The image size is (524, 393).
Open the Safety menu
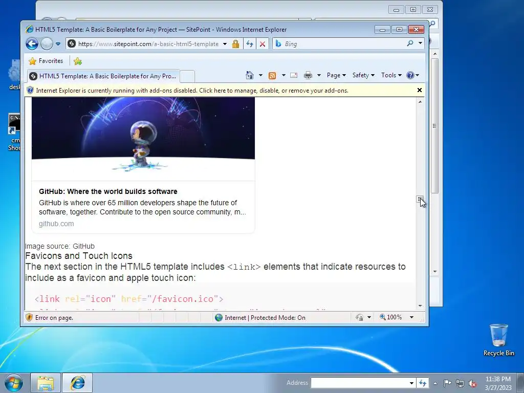point(364,75)
